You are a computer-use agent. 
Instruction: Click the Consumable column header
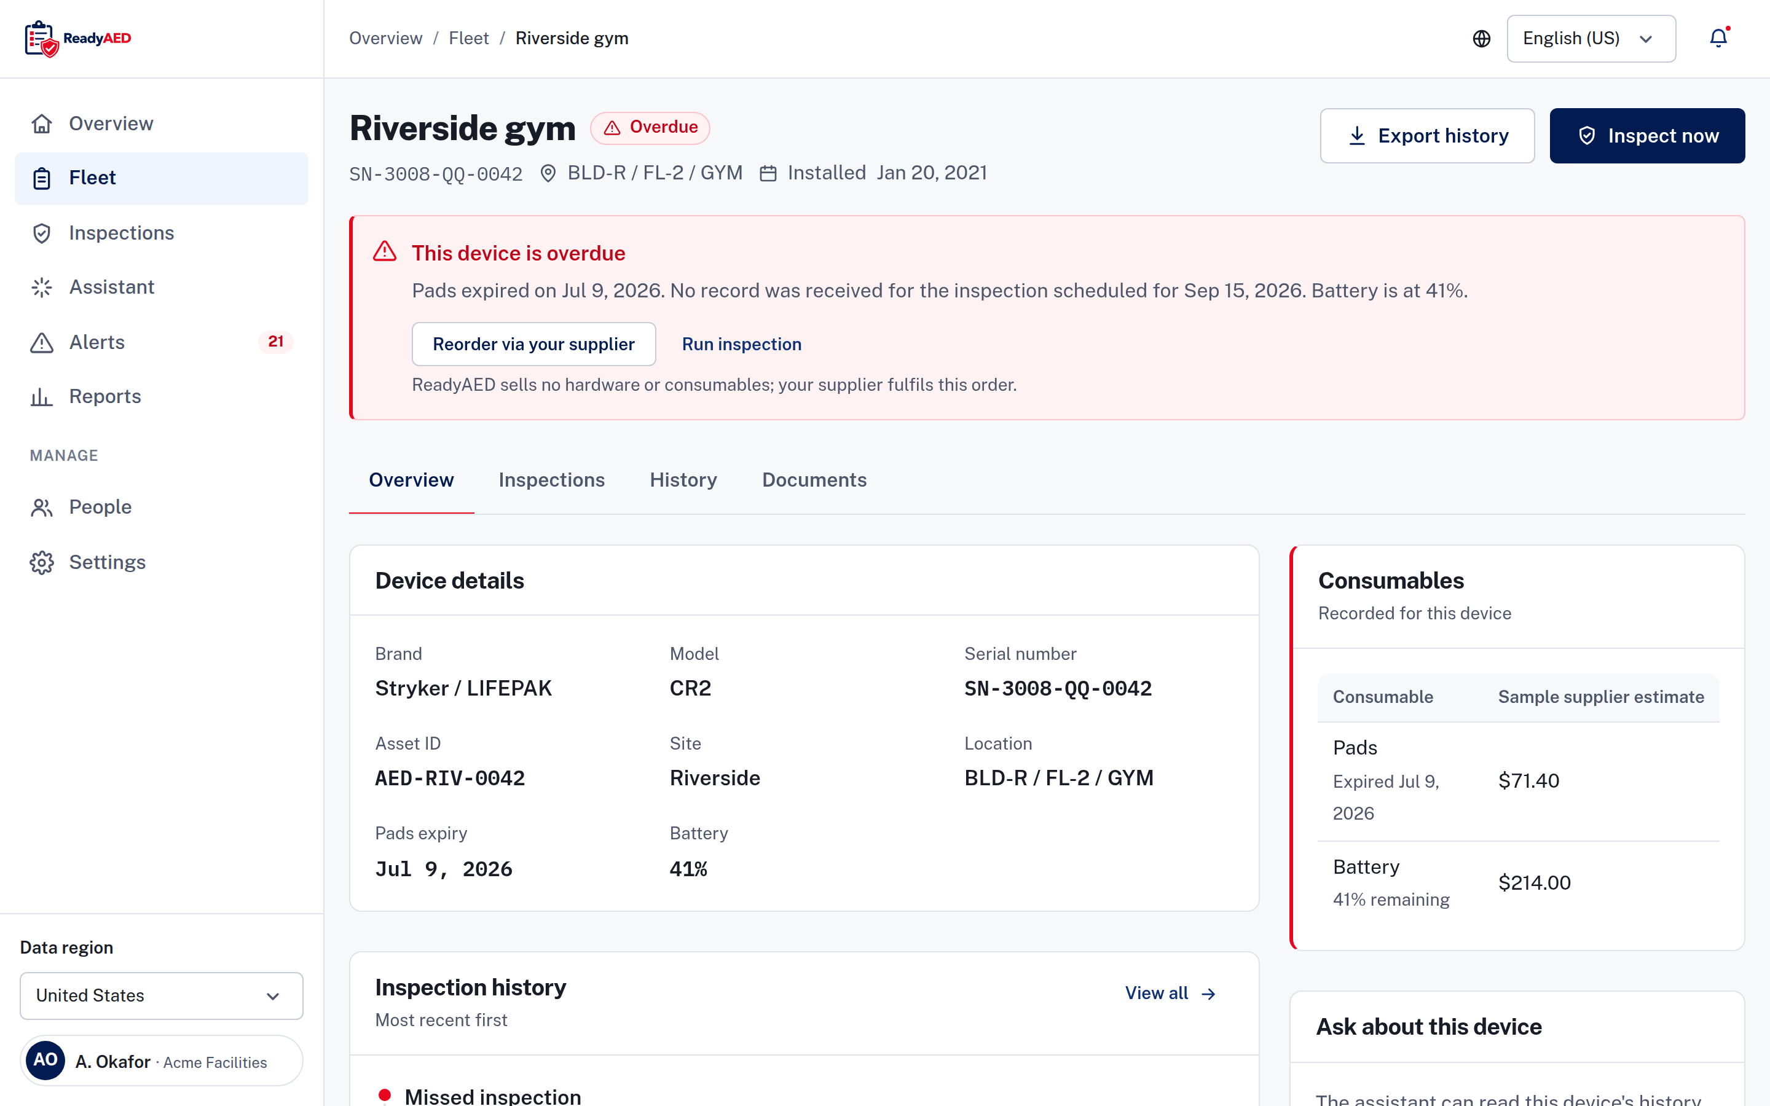1382,697
